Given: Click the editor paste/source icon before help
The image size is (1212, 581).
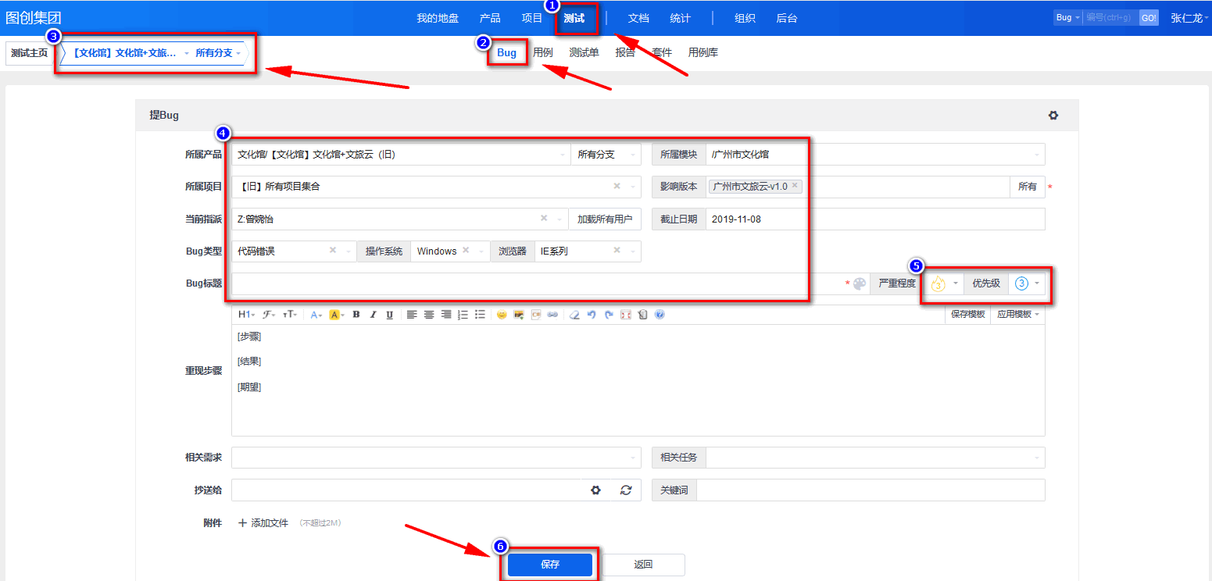Looking at the screenshot, I should coord(642,315).
